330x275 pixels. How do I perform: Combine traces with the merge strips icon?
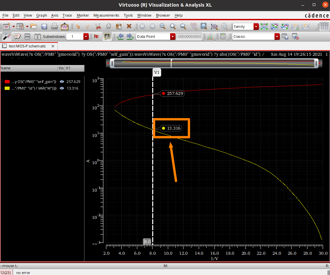click(275, 27)
